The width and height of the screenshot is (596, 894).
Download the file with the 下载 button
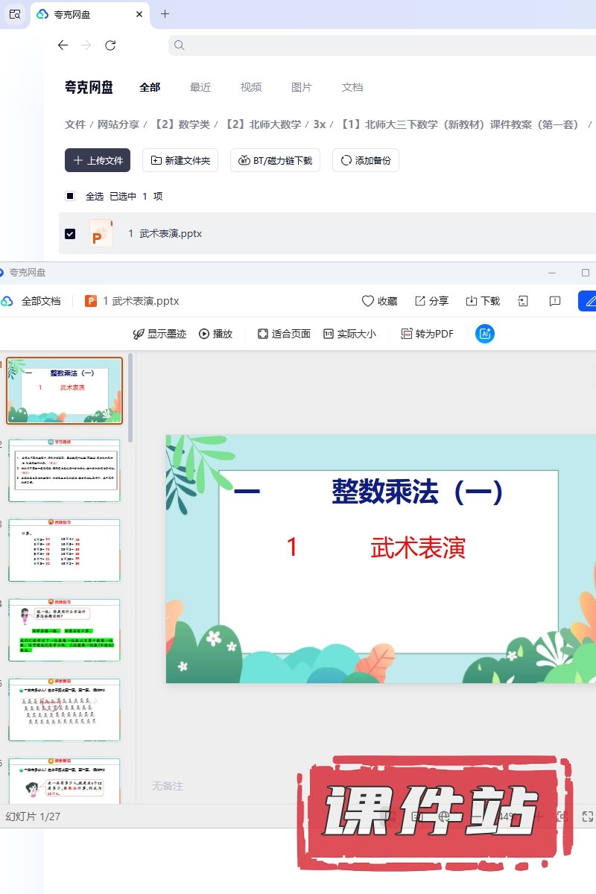coord(482,301)
